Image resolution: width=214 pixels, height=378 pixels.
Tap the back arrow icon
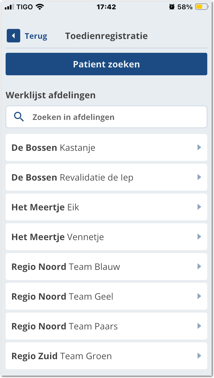pos(13,36)
